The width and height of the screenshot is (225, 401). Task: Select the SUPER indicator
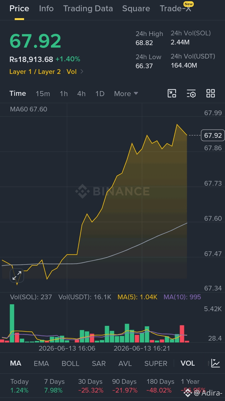click(x=156, y=363)
